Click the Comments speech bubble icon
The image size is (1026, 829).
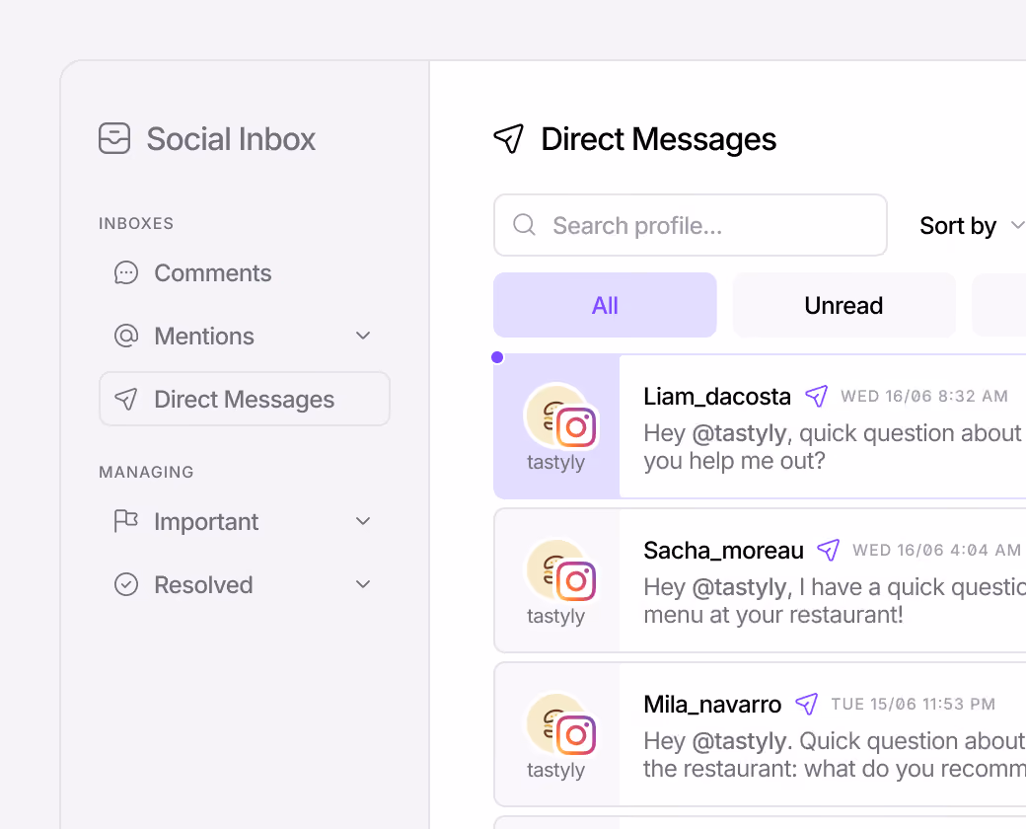click(126, 272)
